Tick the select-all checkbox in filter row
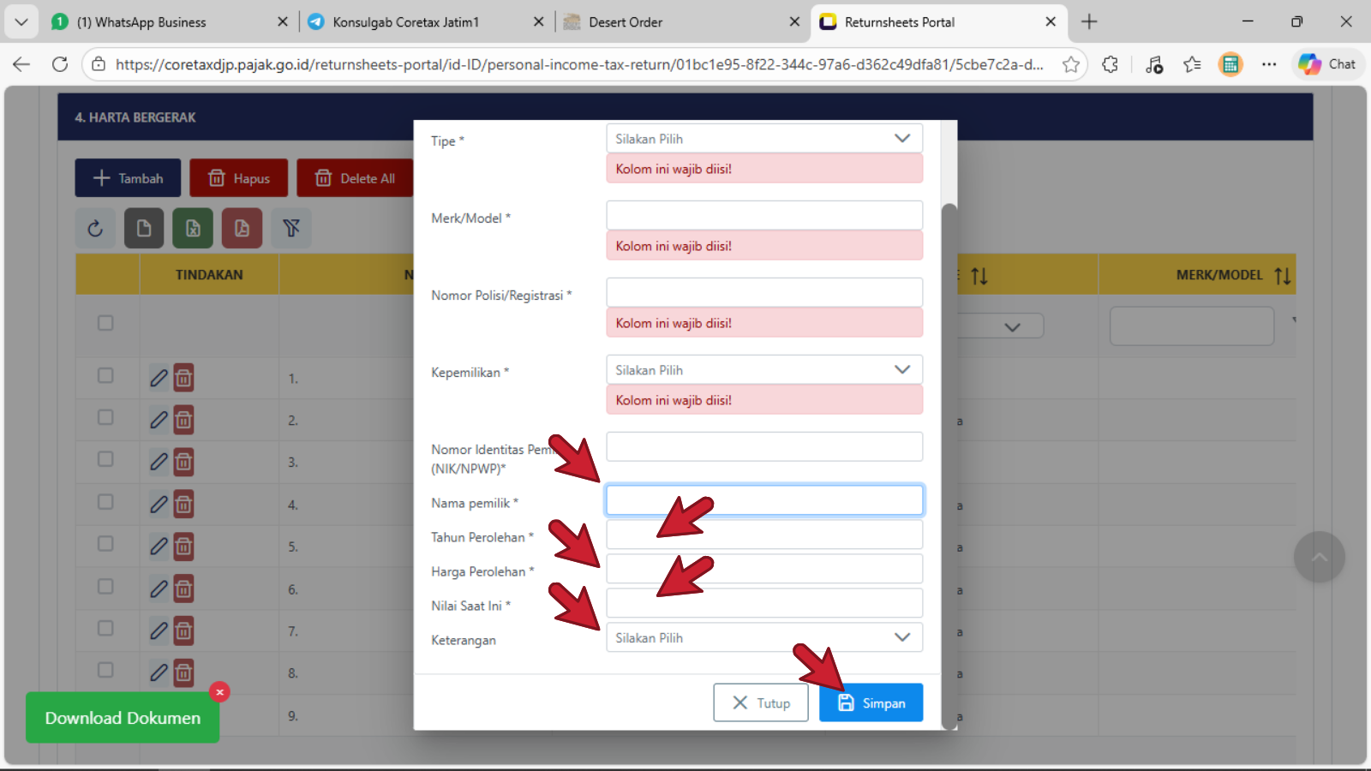The image size is (1371, 771). [x=105, y=323]
